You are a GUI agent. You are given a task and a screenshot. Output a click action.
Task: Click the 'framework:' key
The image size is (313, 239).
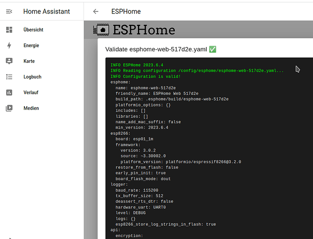(128, 145)
